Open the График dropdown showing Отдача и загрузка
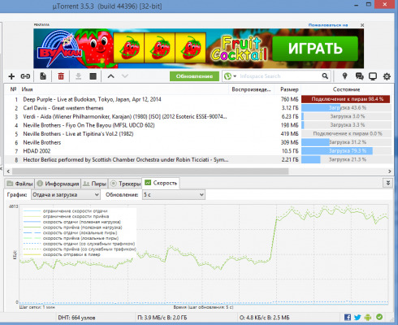The width and height of the screenshot is (398, 325). point(66,195)
